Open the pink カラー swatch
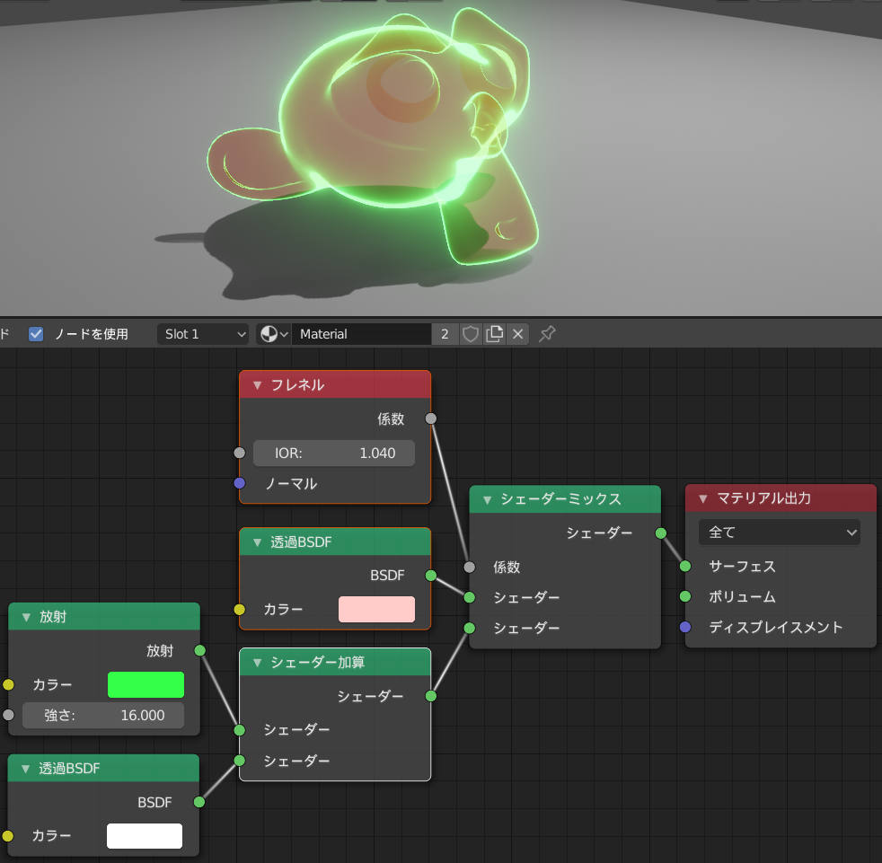Screen dimensions: 882x863 377,609
